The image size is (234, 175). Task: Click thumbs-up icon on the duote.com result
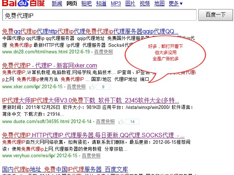point(121,121)
